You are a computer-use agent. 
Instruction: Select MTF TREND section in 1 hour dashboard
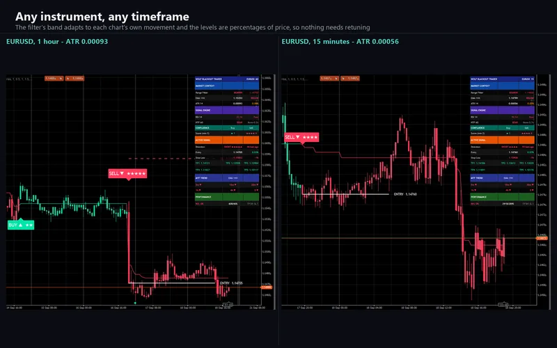click(227, 178)
